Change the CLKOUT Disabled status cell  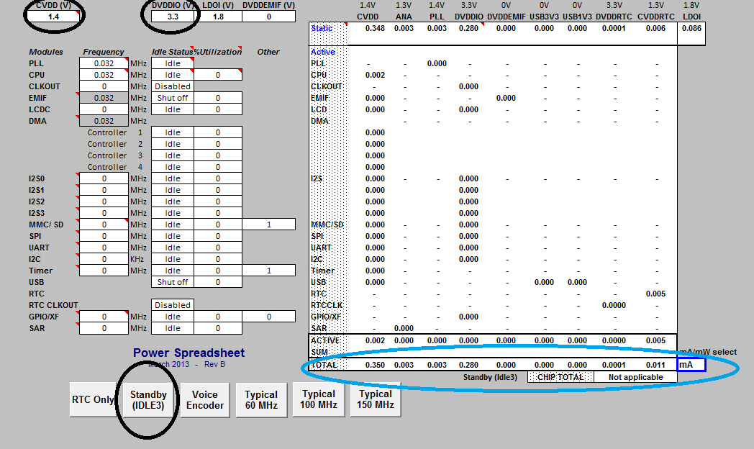(x=173, y=86)
